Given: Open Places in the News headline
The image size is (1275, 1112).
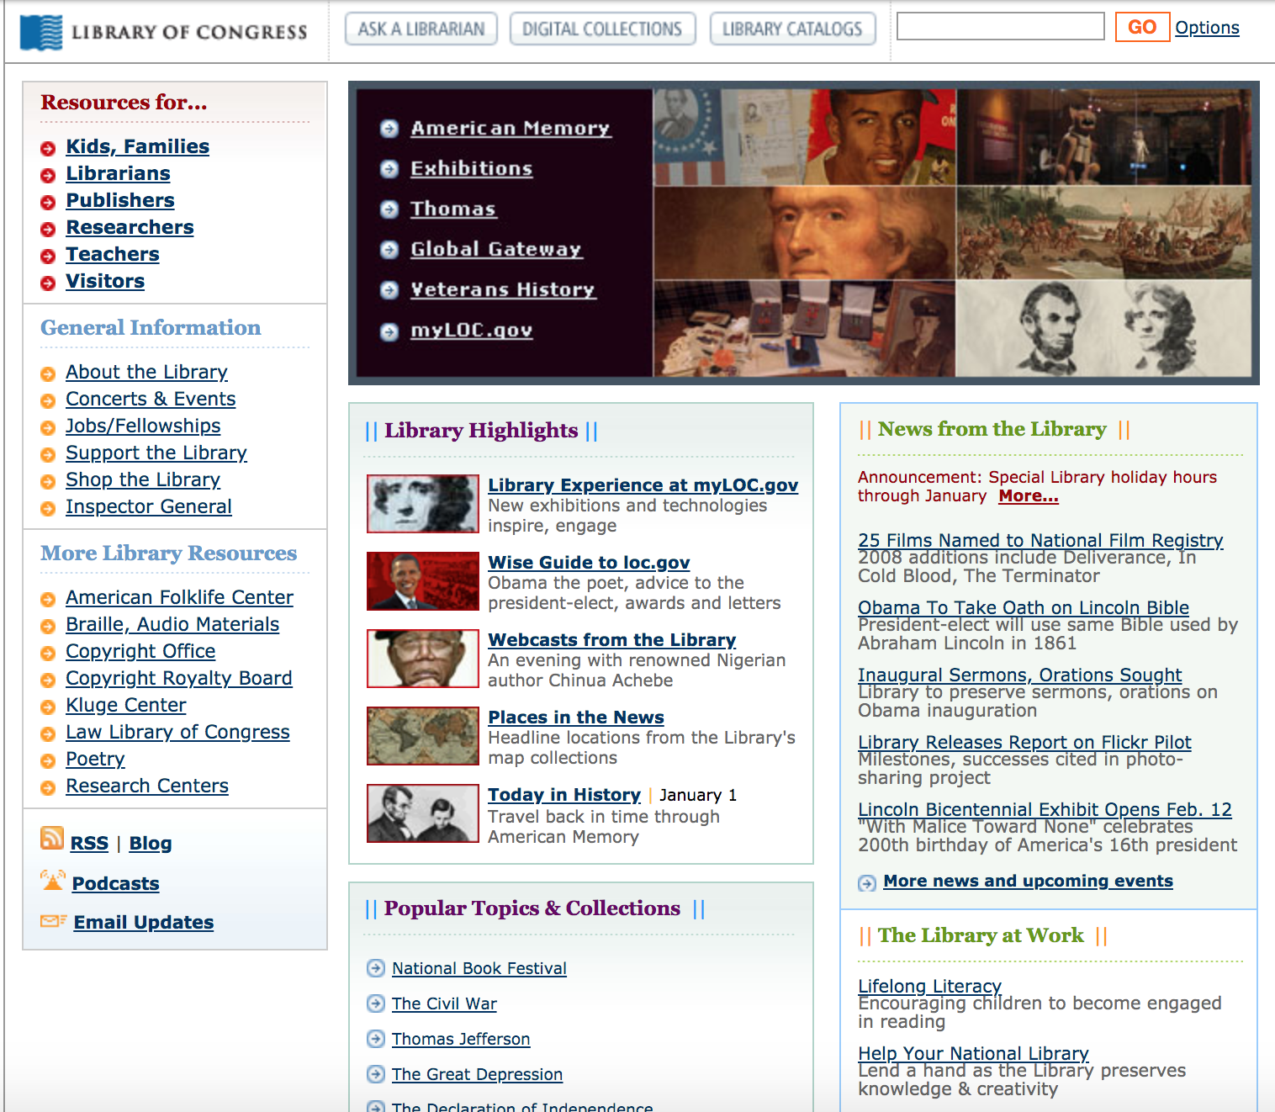Looking at the screenshot, I should pyautogui.click(x=576, y=717).
